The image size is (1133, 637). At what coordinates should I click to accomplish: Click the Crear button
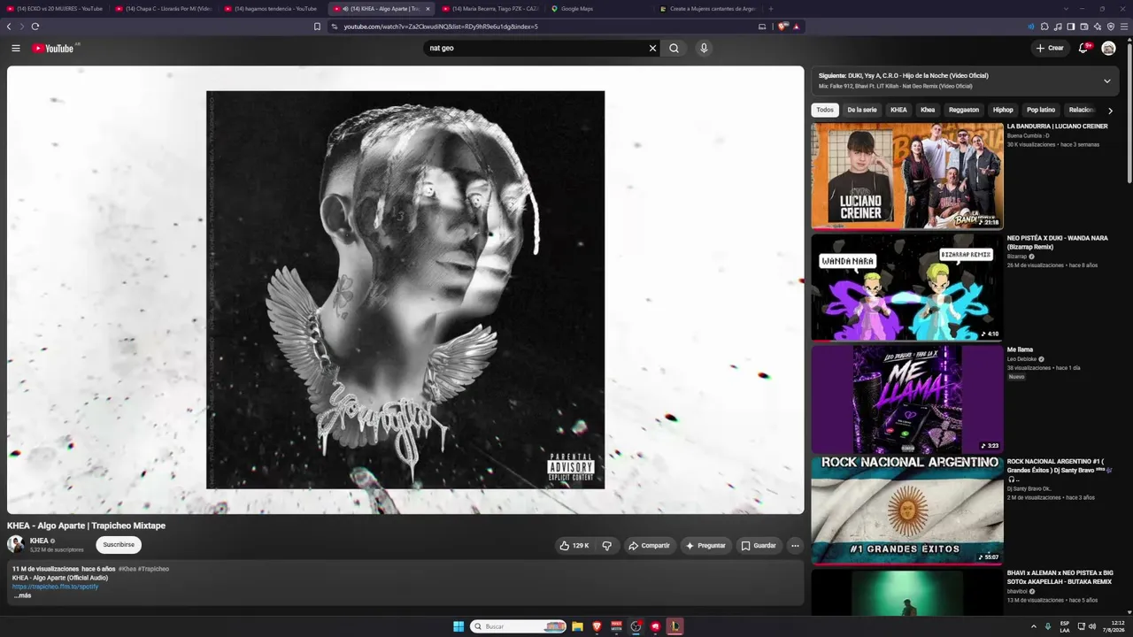1050,48
